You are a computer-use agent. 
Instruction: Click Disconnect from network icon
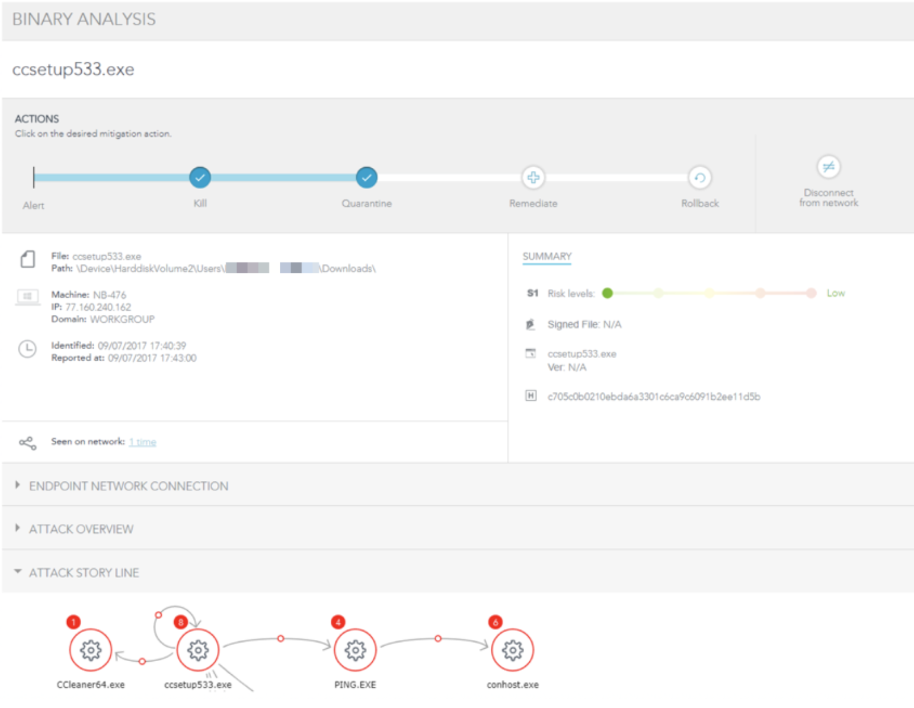coord(828,167)
